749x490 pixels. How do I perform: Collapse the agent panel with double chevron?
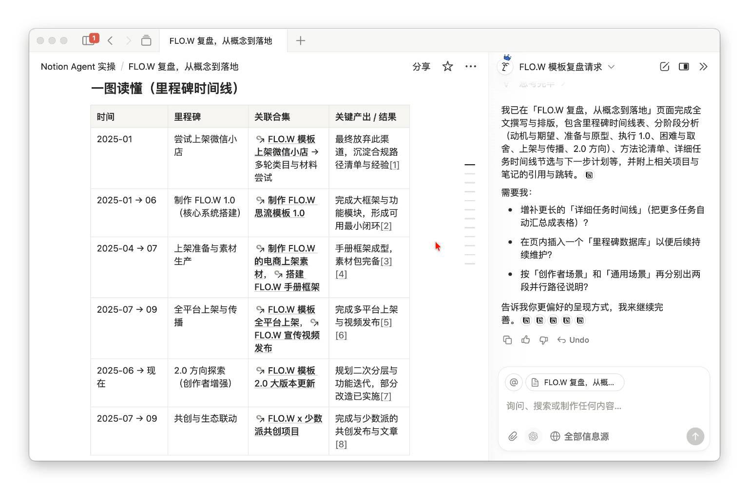pos(703,67)
